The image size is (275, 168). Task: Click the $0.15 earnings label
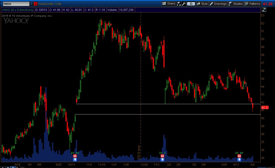[x=239, y=153]
